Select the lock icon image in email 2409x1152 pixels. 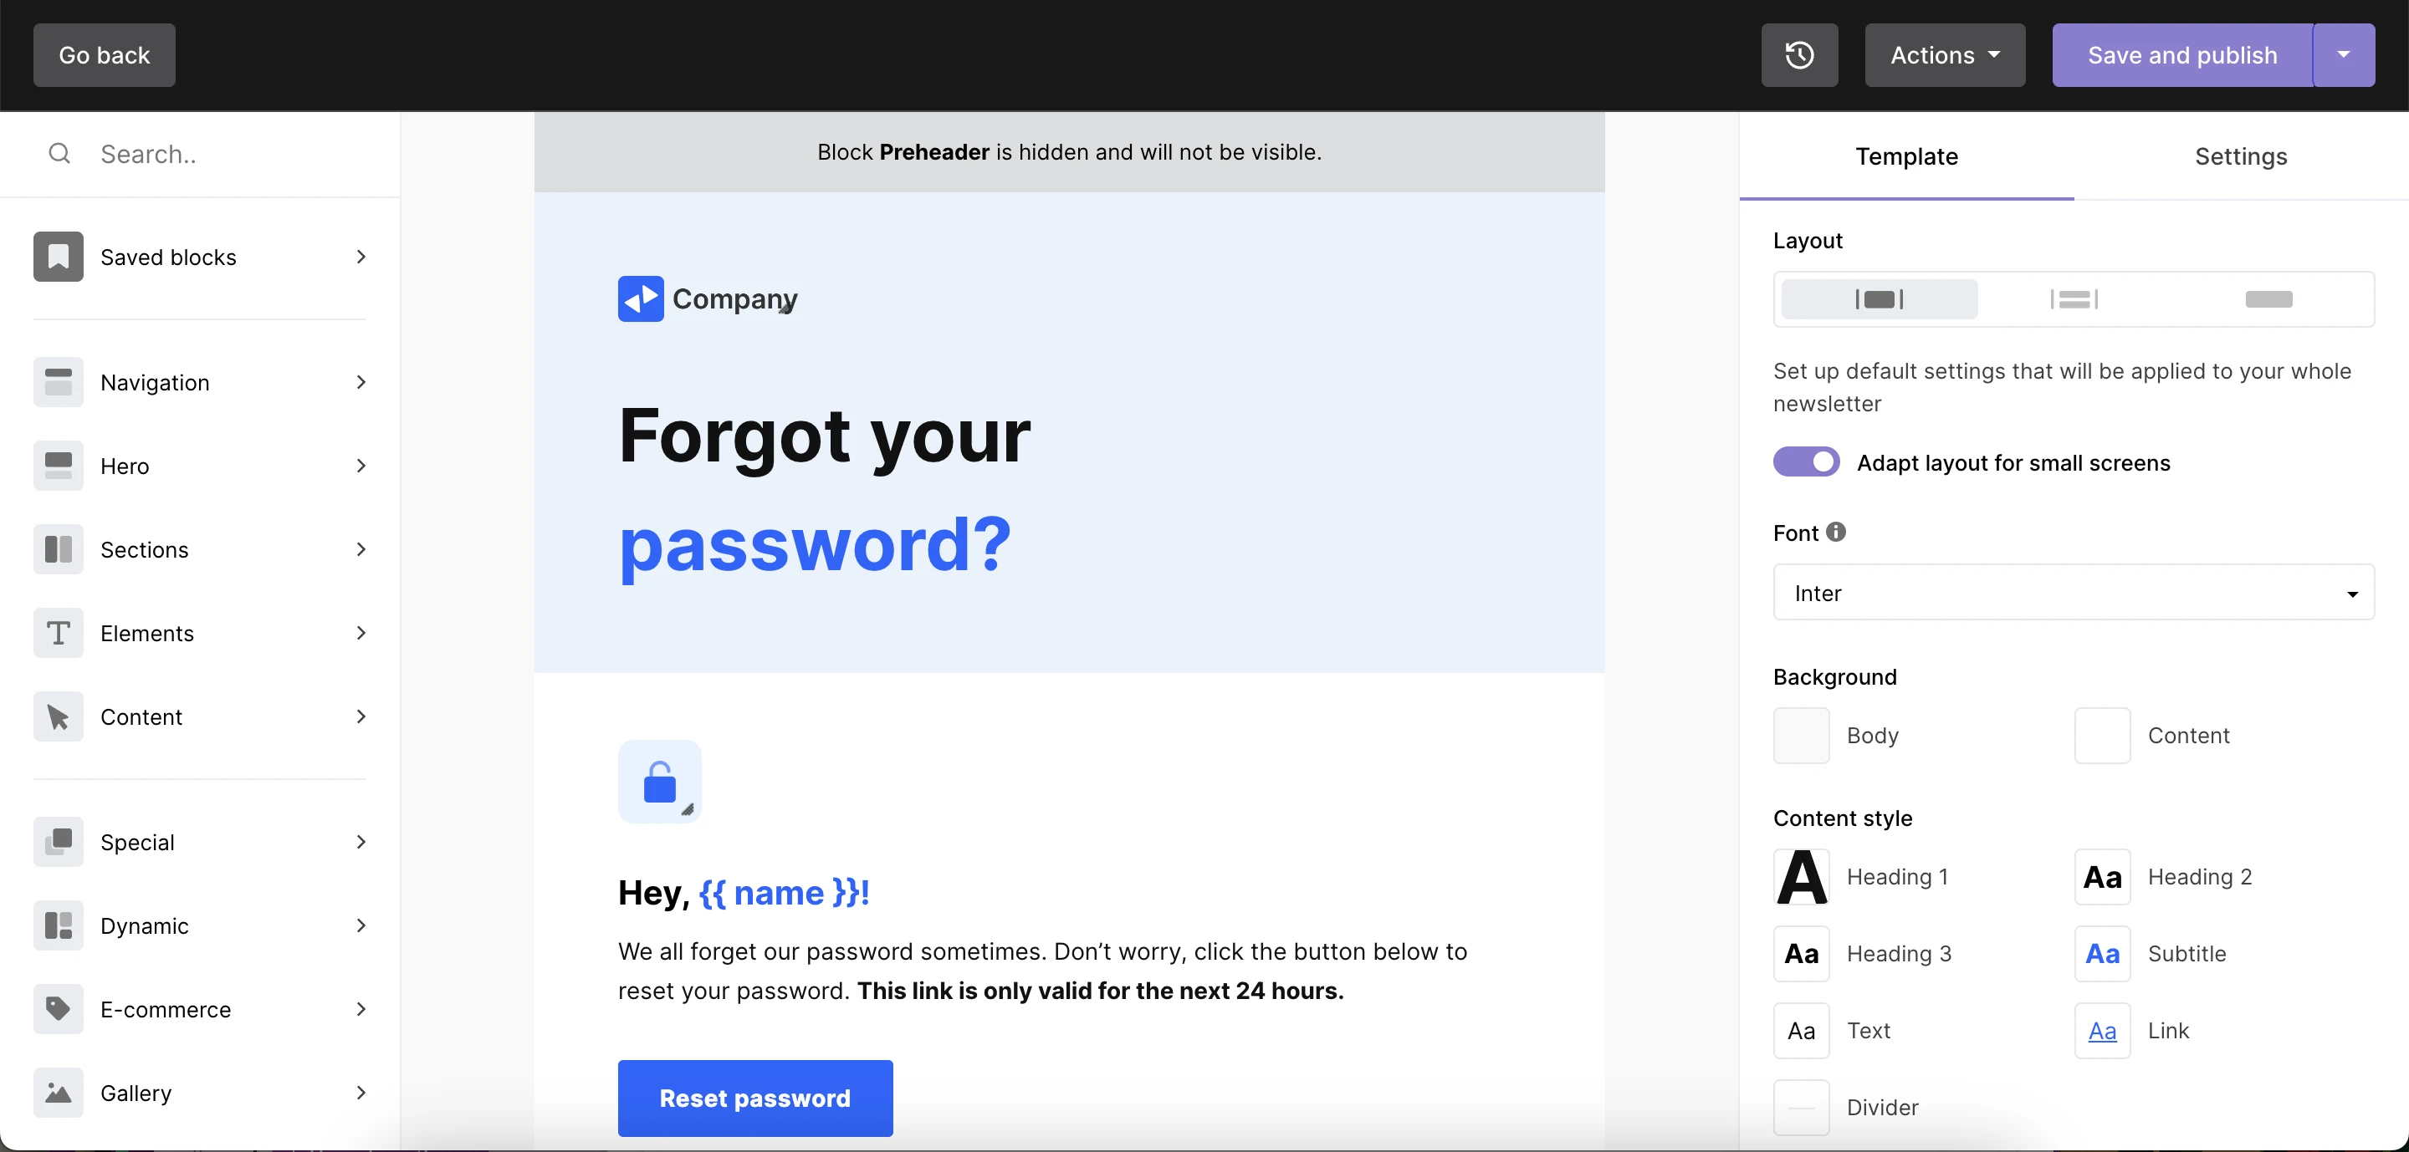(x=659, y=782)
